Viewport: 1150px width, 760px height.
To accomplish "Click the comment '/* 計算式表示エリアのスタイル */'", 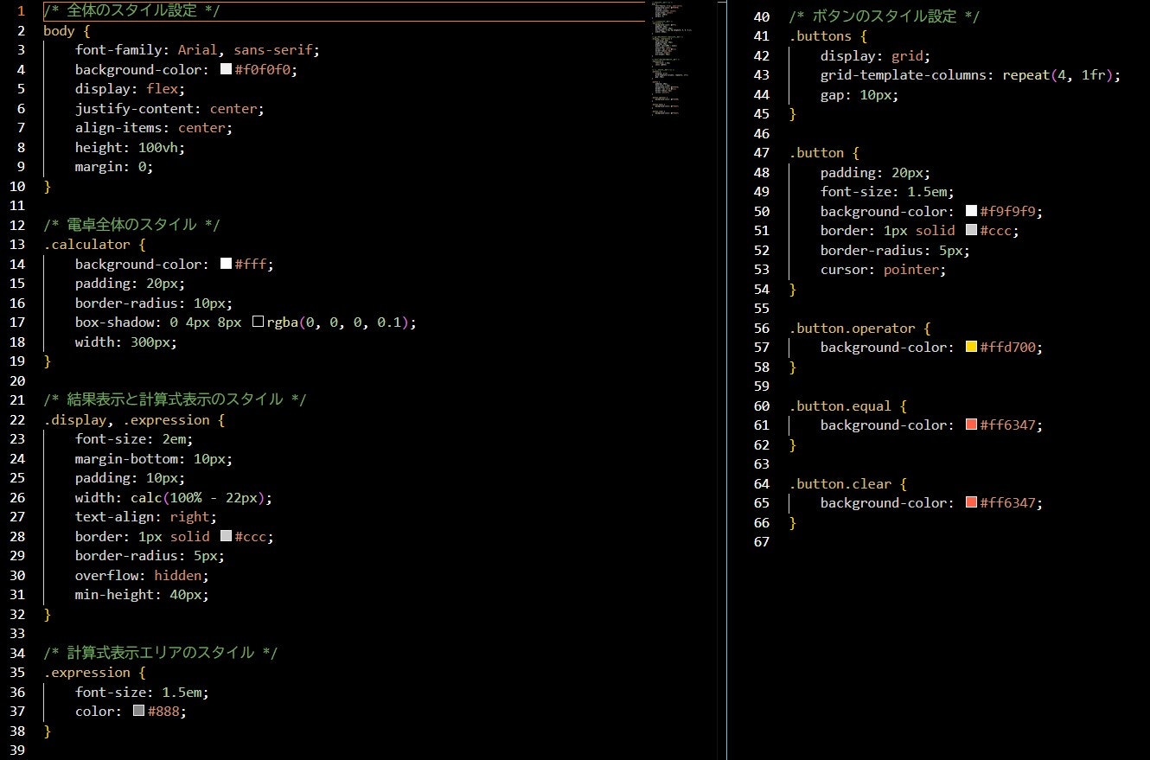I will click(x=160, y=654).
